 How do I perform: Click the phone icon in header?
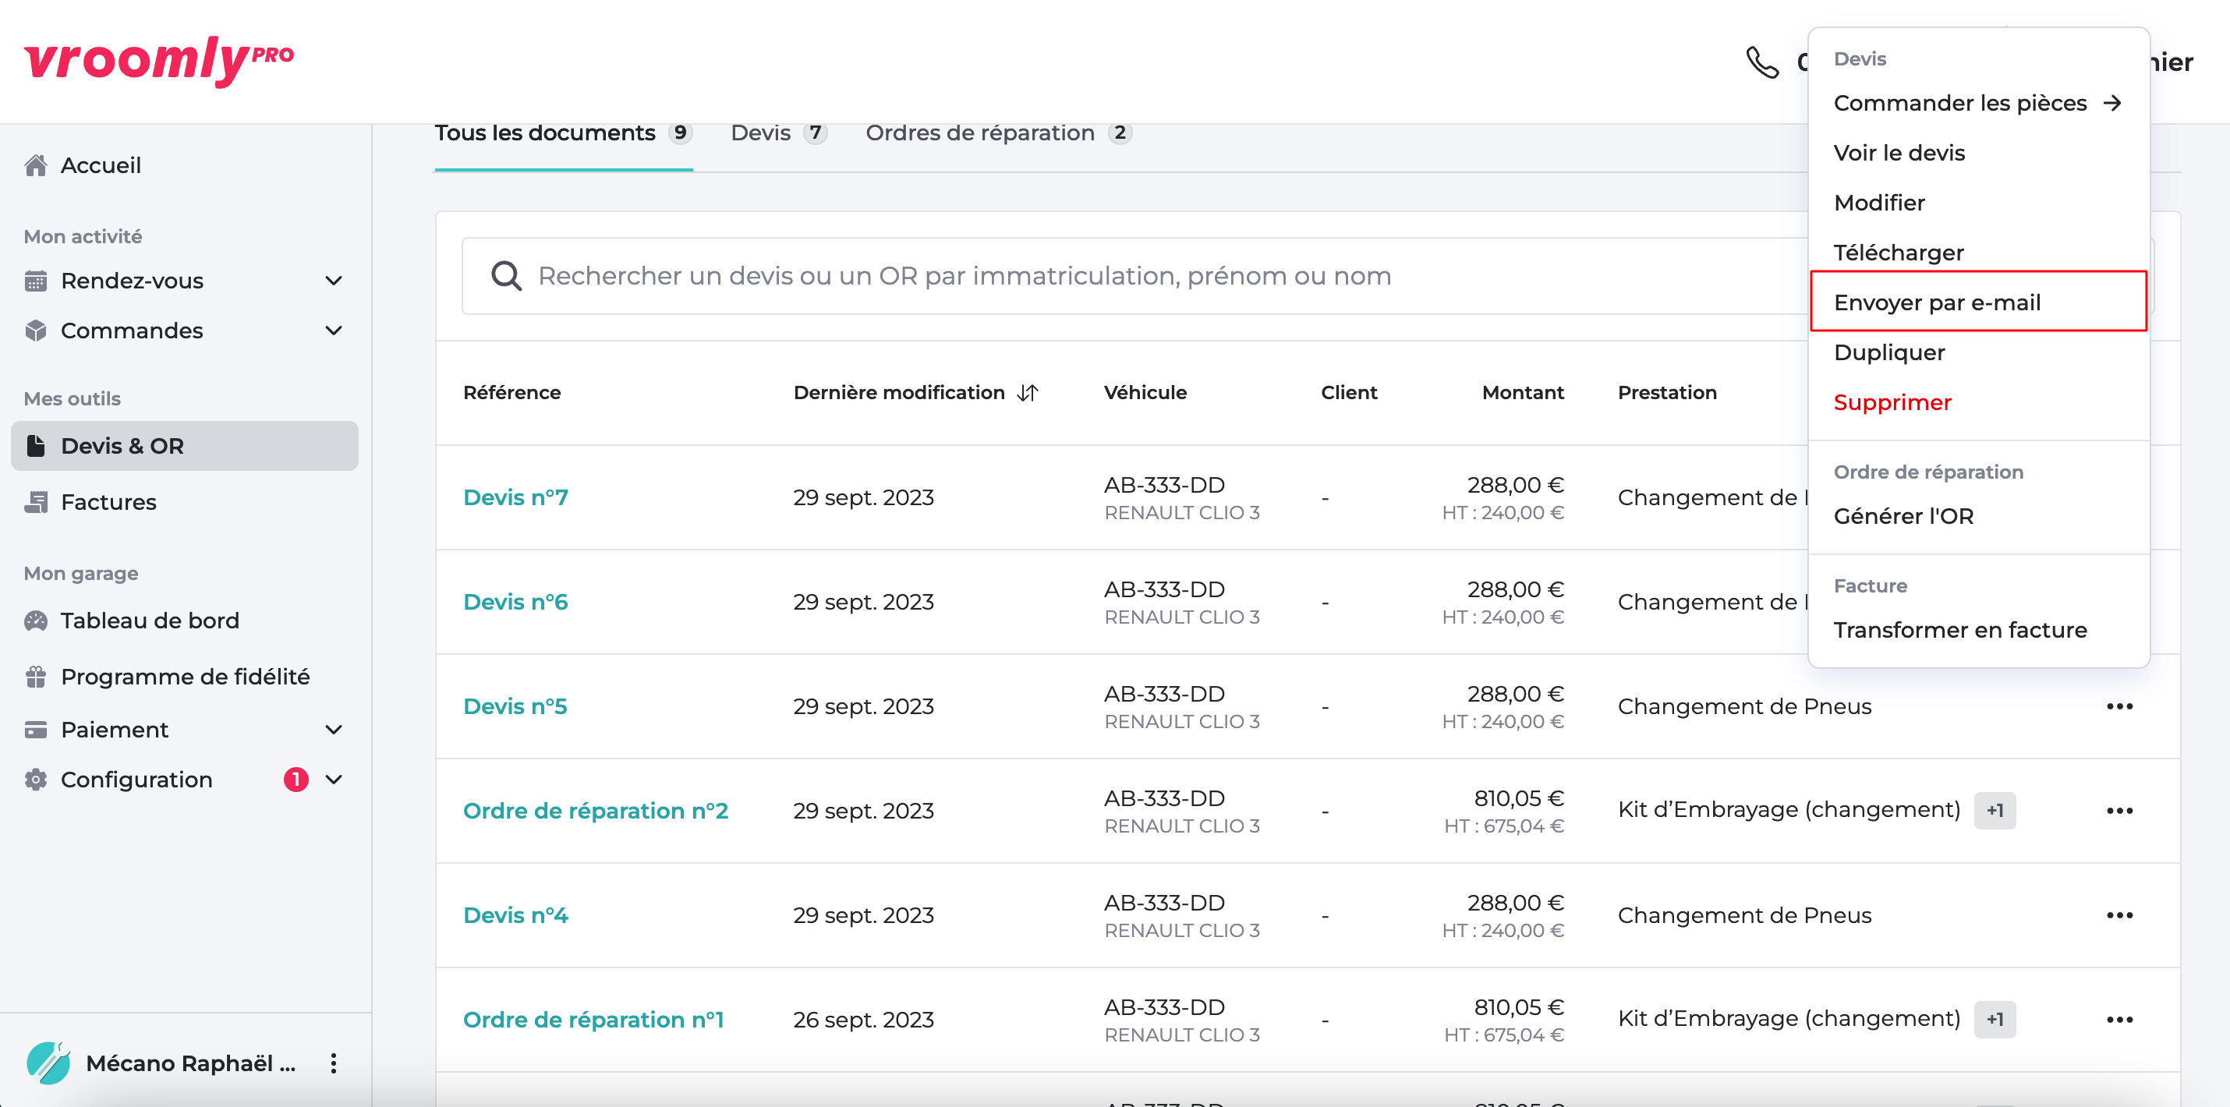[1761, 62]
